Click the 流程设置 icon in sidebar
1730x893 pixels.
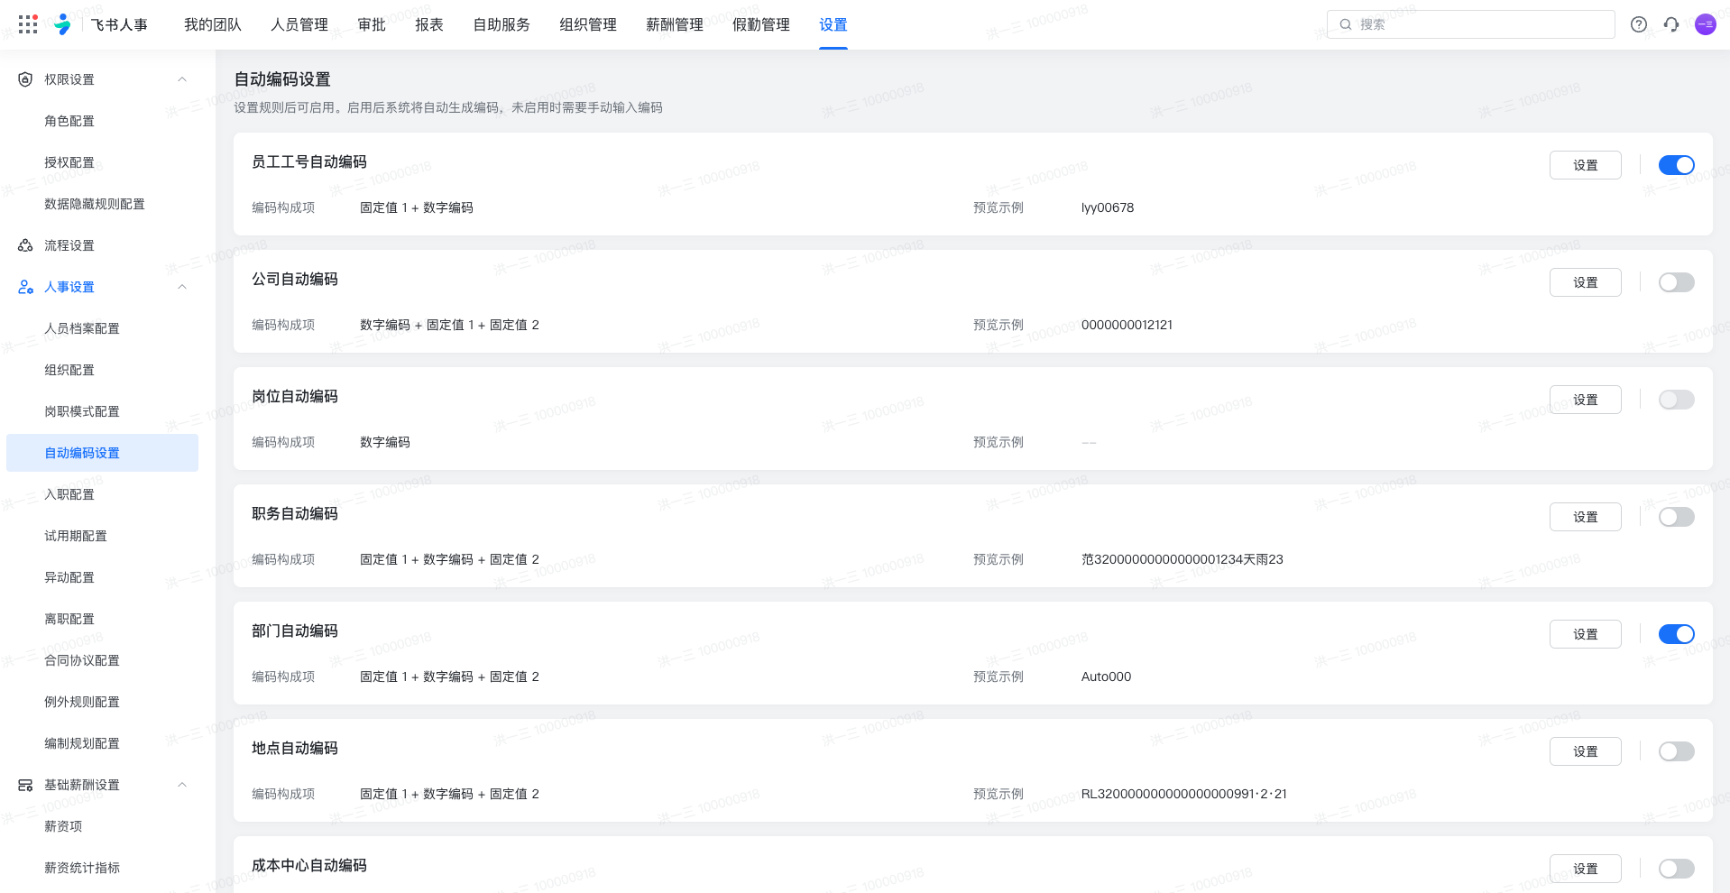click(24, 244)
